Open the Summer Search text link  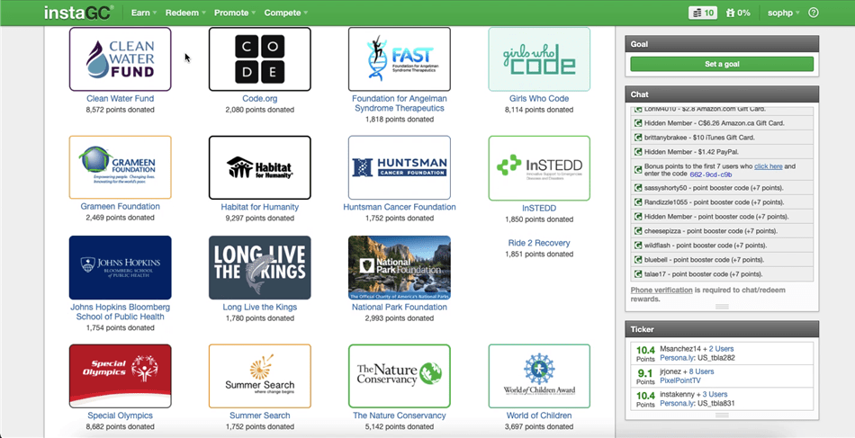tap(259, 416)
